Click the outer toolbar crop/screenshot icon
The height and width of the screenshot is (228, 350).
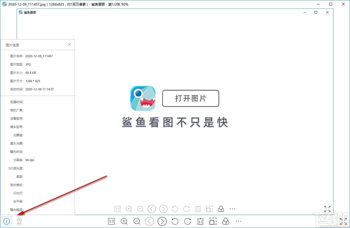pos(213,221)
